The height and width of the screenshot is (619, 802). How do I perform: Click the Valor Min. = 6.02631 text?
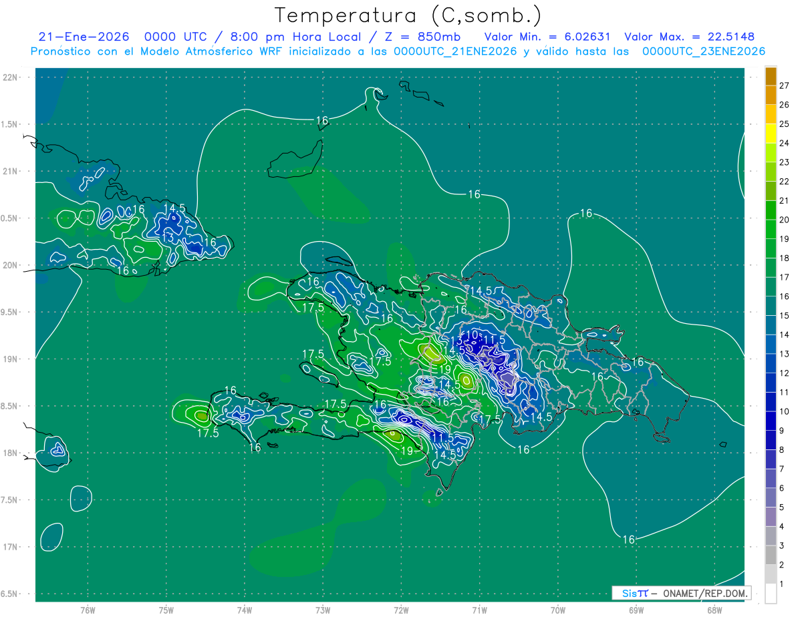tap(549, 37)
